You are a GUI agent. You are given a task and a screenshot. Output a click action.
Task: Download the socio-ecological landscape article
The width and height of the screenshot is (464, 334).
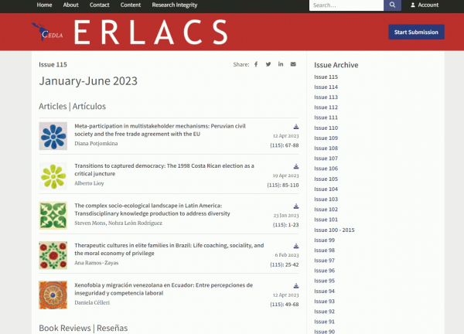[x=296, y=206]
